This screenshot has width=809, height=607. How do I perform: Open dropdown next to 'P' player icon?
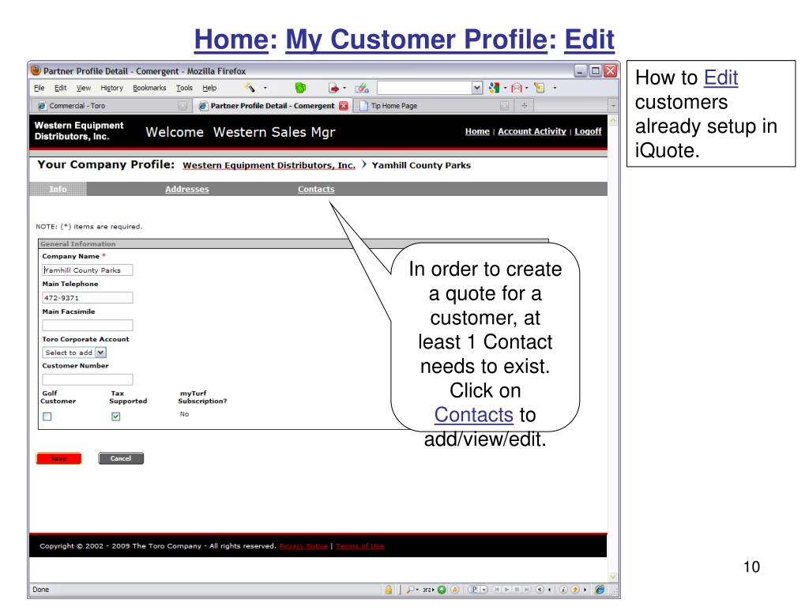484,590
